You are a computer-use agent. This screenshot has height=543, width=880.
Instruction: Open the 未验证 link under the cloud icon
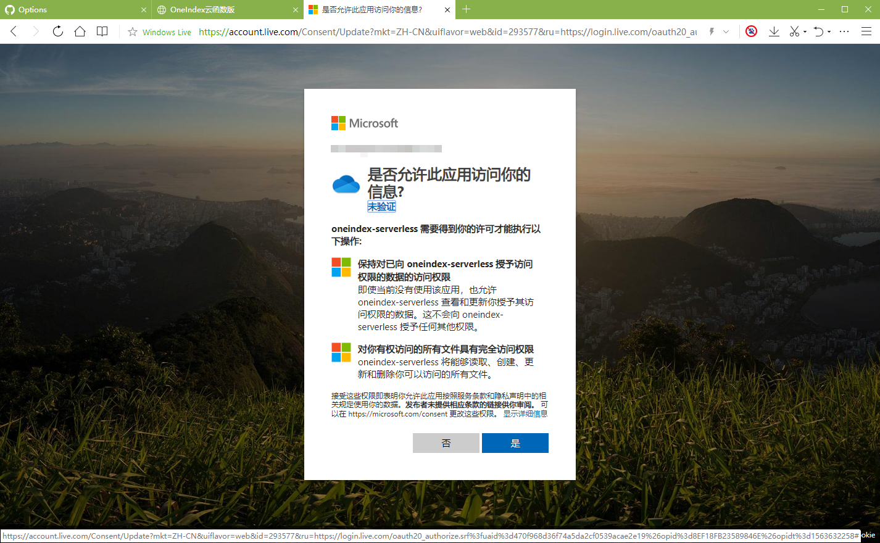pyautogui.click(x=382, y=206)
